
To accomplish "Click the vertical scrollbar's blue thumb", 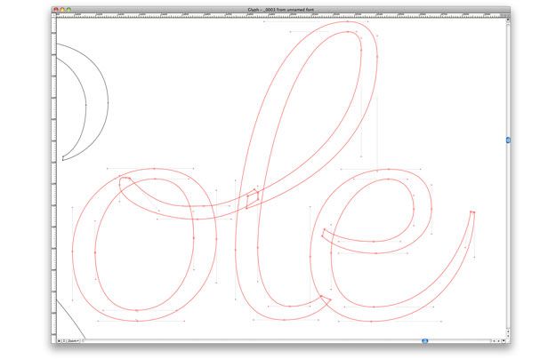I will coord(506,140).
